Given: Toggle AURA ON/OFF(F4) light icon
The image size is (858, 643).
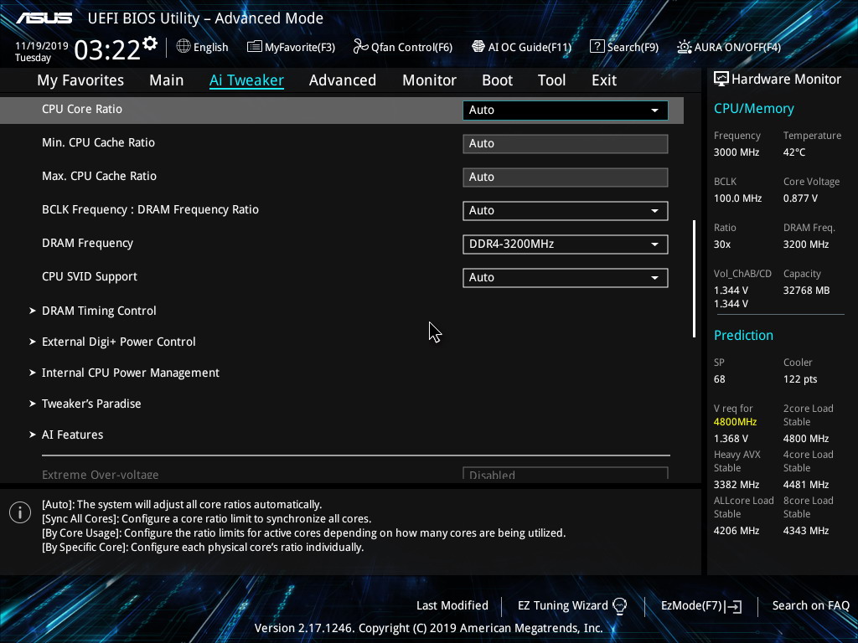Looking at the screenshot, I should (x=684, y=47).
